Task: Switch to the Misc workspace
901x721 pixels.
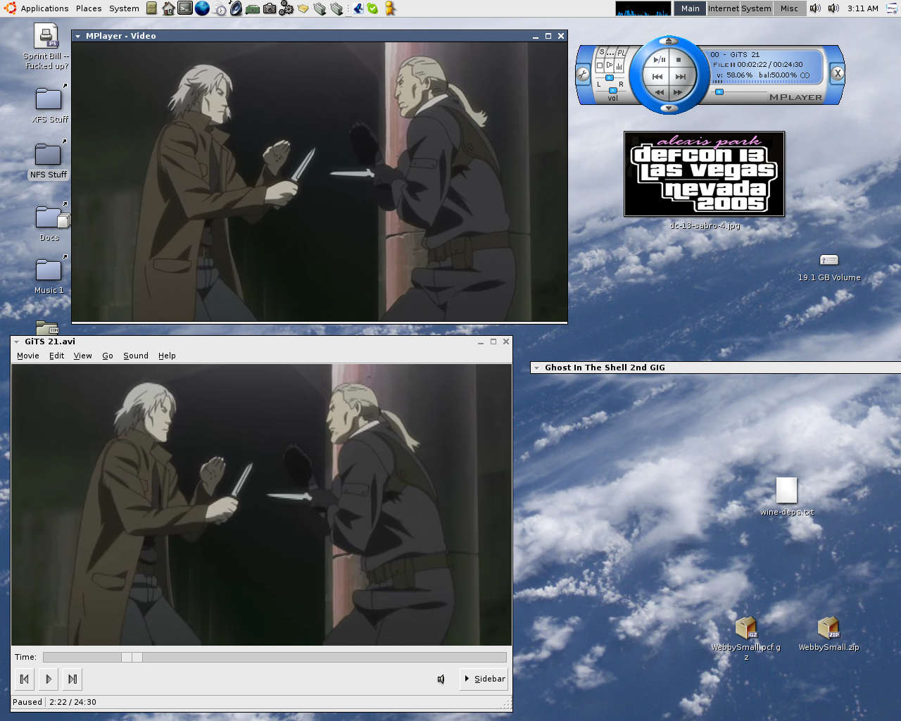Action: pyautogui.click(x=789, y=8)
